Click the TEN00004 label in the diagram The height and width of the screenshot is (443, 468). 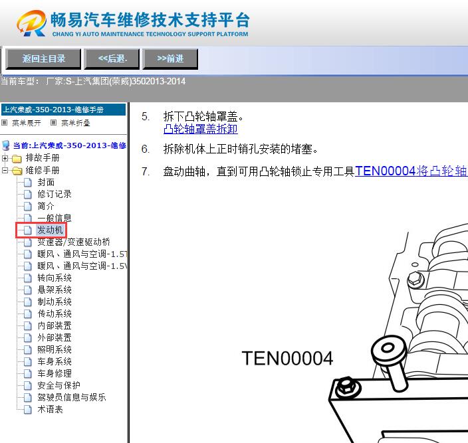pos(287,358)
